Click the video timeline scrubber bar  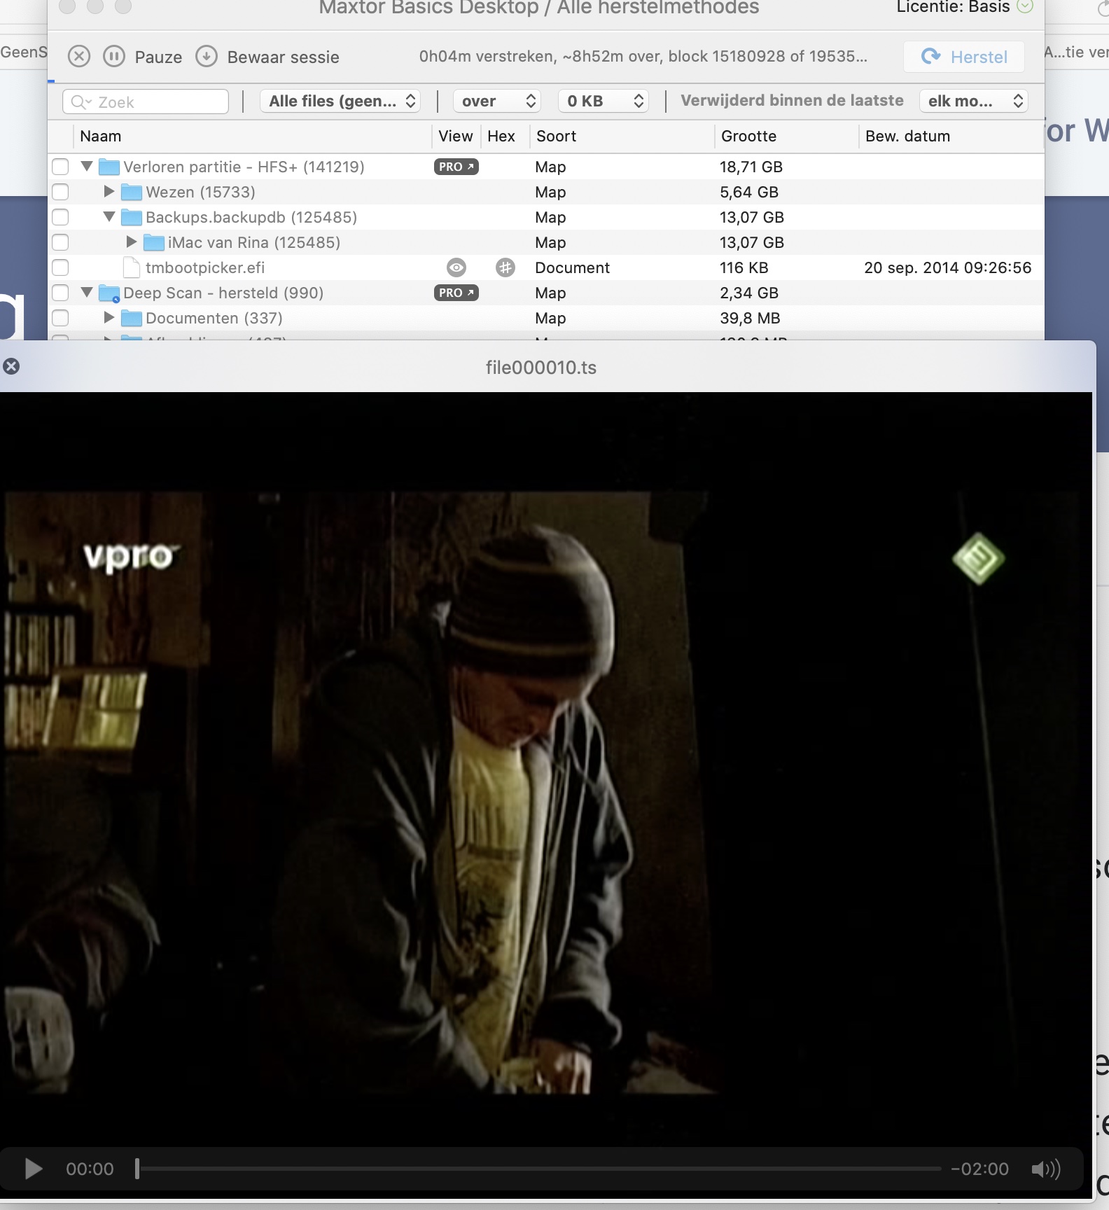pos(539,1169)
